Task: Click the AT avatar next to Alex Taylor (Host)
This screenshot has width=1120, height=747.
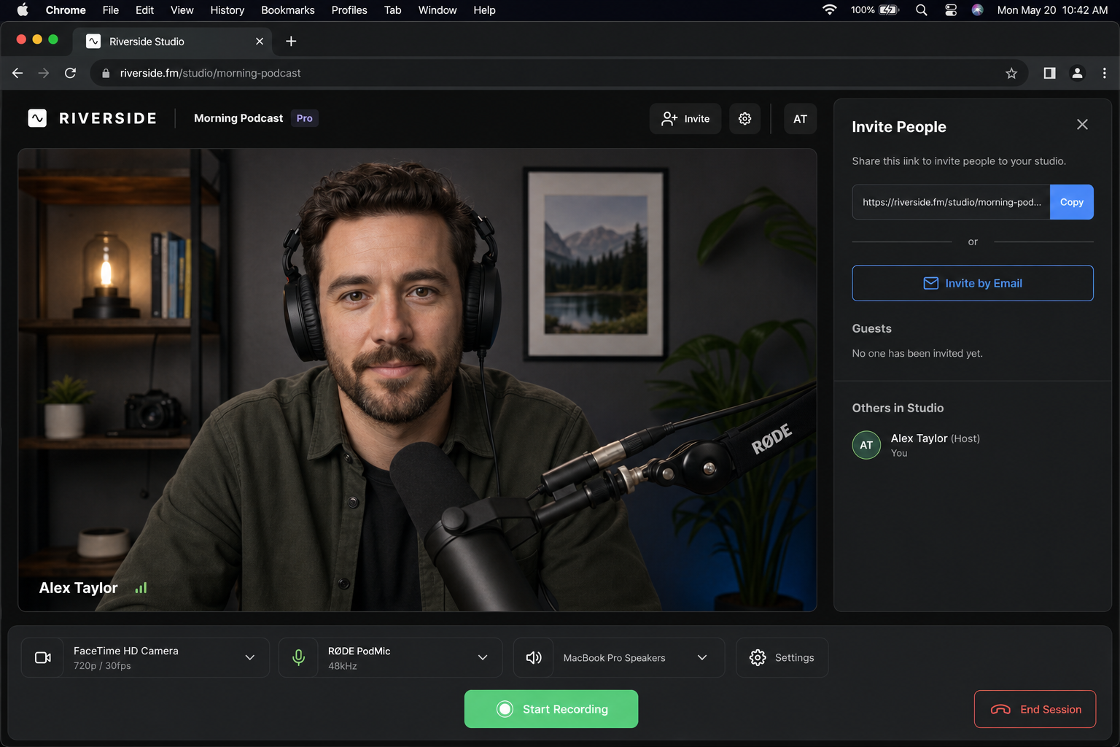Action: (x=866, y=445)
